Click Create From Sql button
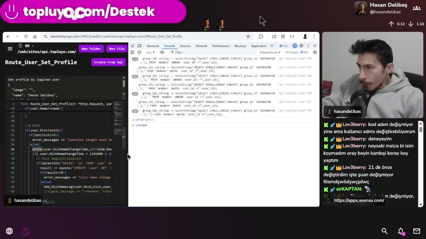The image size is (426, 239). 108,62
